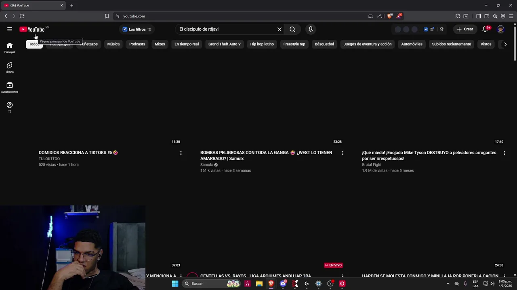Click the list extension icon beside vidIQ
This screenshot has width=517, height=290.
coord(432,29)
